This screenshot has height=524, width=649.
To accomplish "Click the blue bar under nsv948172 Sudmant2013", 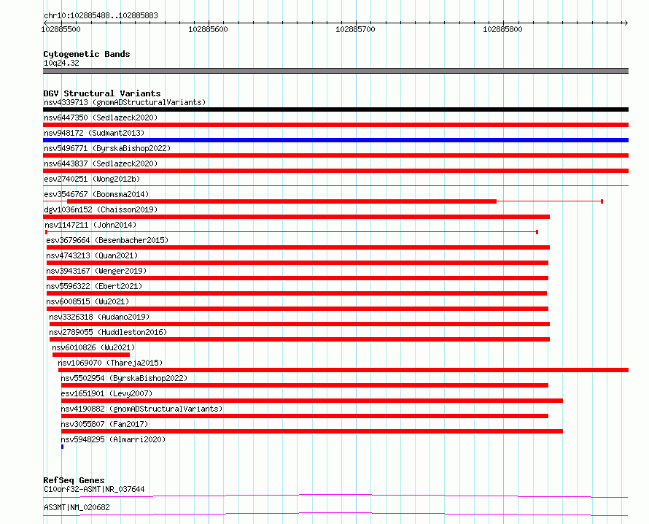I will [335, 140].
